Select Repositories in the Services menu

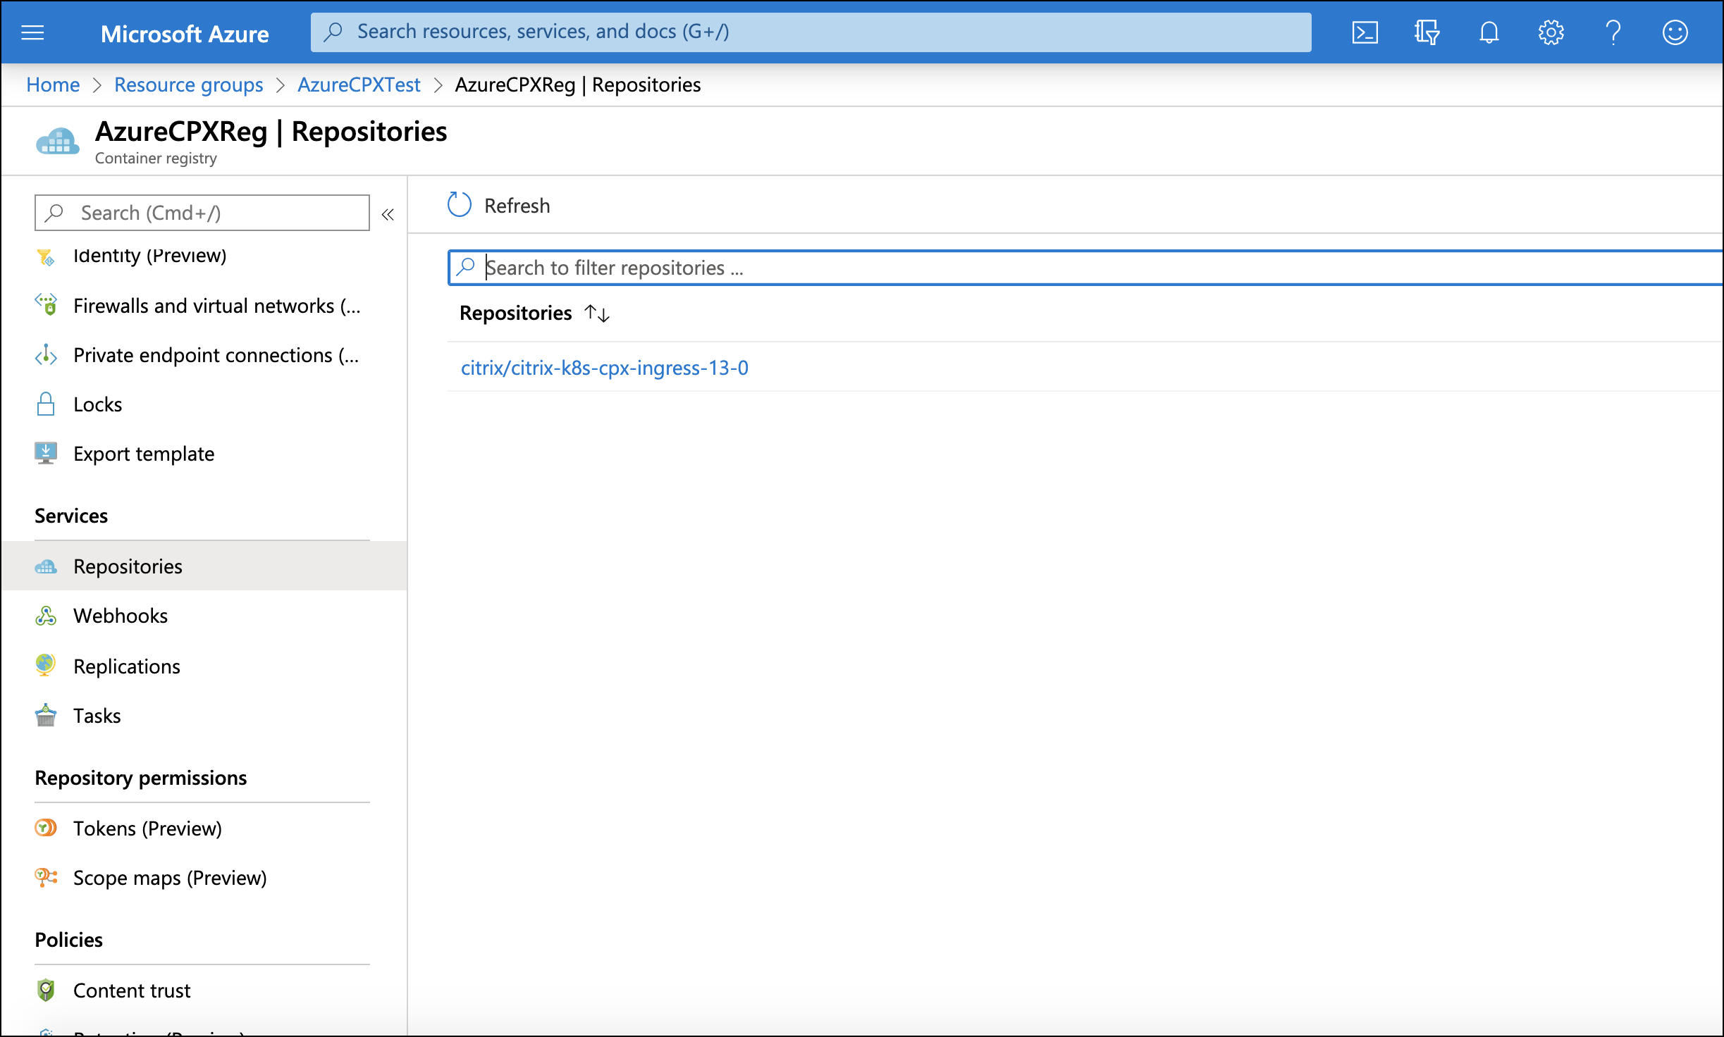click(204, 566)
